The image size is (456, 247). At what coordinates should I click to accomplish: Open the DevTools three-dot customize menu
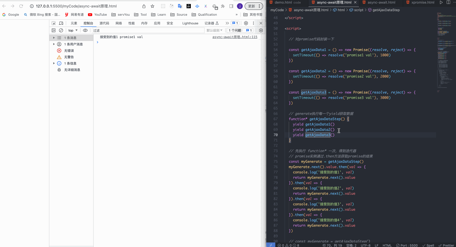[253, 23]
